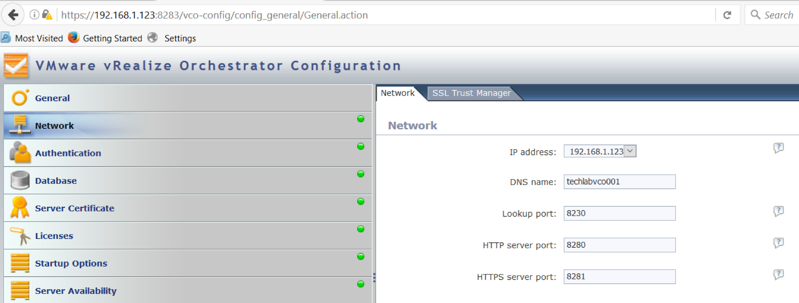Click the Server Certificate ribbon icon
Screen dimensions: 799x303
[x=20, y=208]
